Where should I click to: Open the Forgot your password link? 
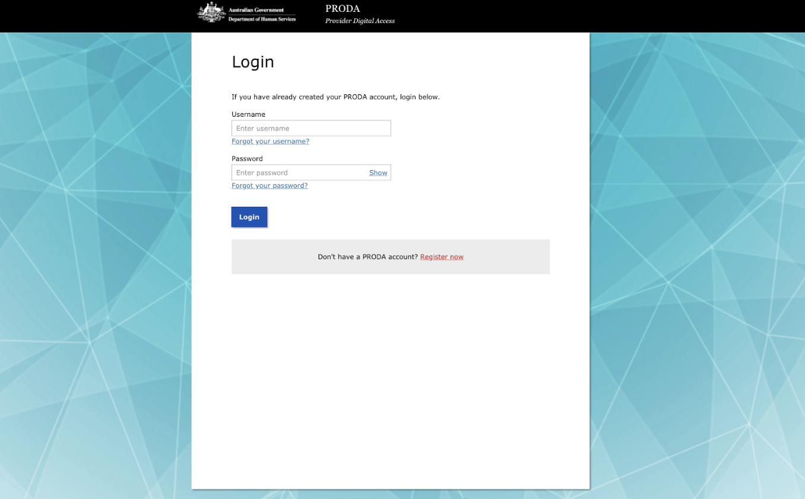coord(270,186)
